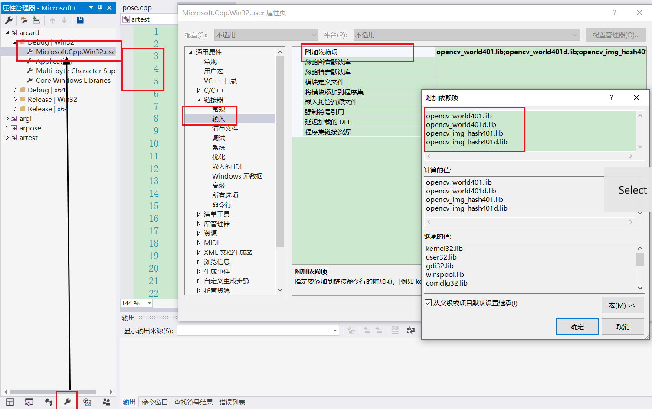
Task: Switch to the 输出 tab
Action: pyautogui.click(x=129, y=402)
